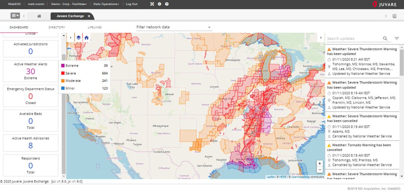This screenshot has height=192, width=404.
Task: Open the help question mark icon
Action: pyautogui.click(x=167, y=4)
